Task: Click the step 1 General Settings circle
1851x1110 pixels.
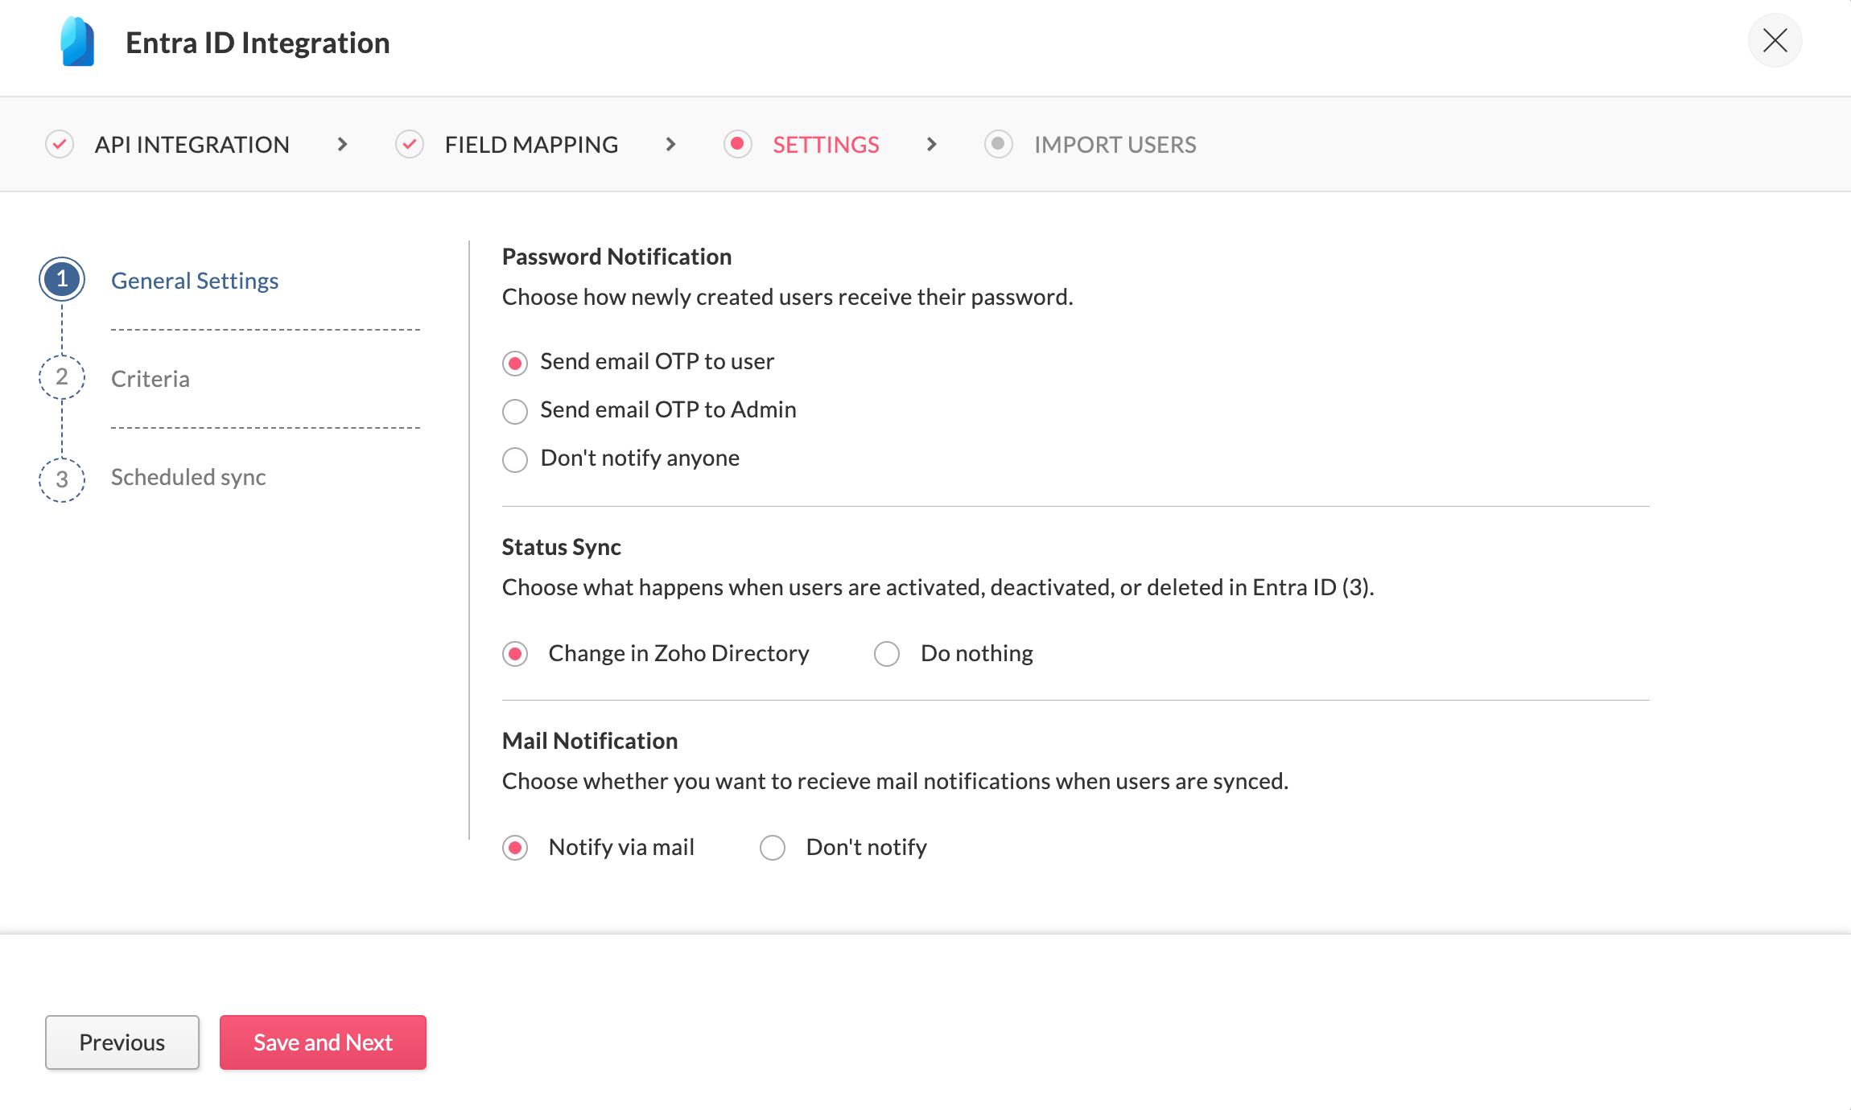Action: (62, 280)
